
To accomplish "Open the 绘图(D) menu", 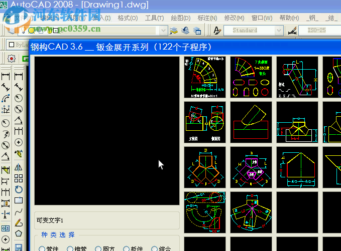I will pyautogui.click(x=181, y=18).
